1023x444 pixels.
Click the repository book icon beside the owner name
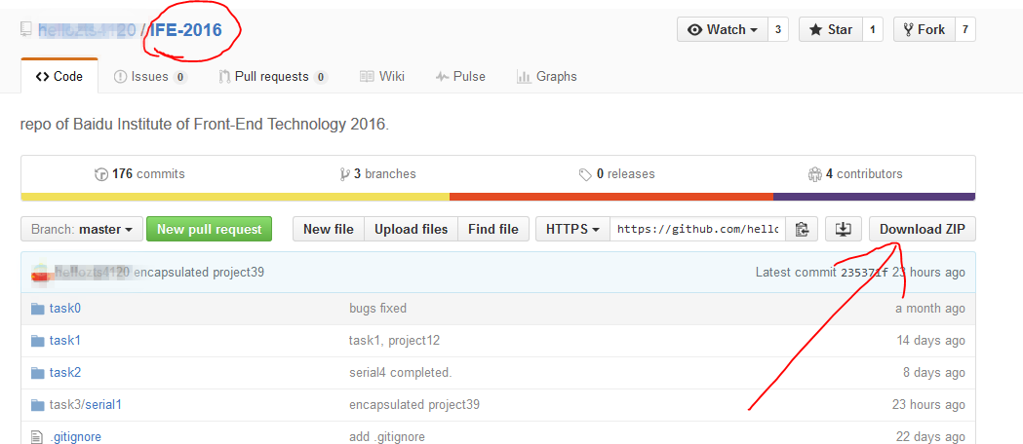coord(26,29)
